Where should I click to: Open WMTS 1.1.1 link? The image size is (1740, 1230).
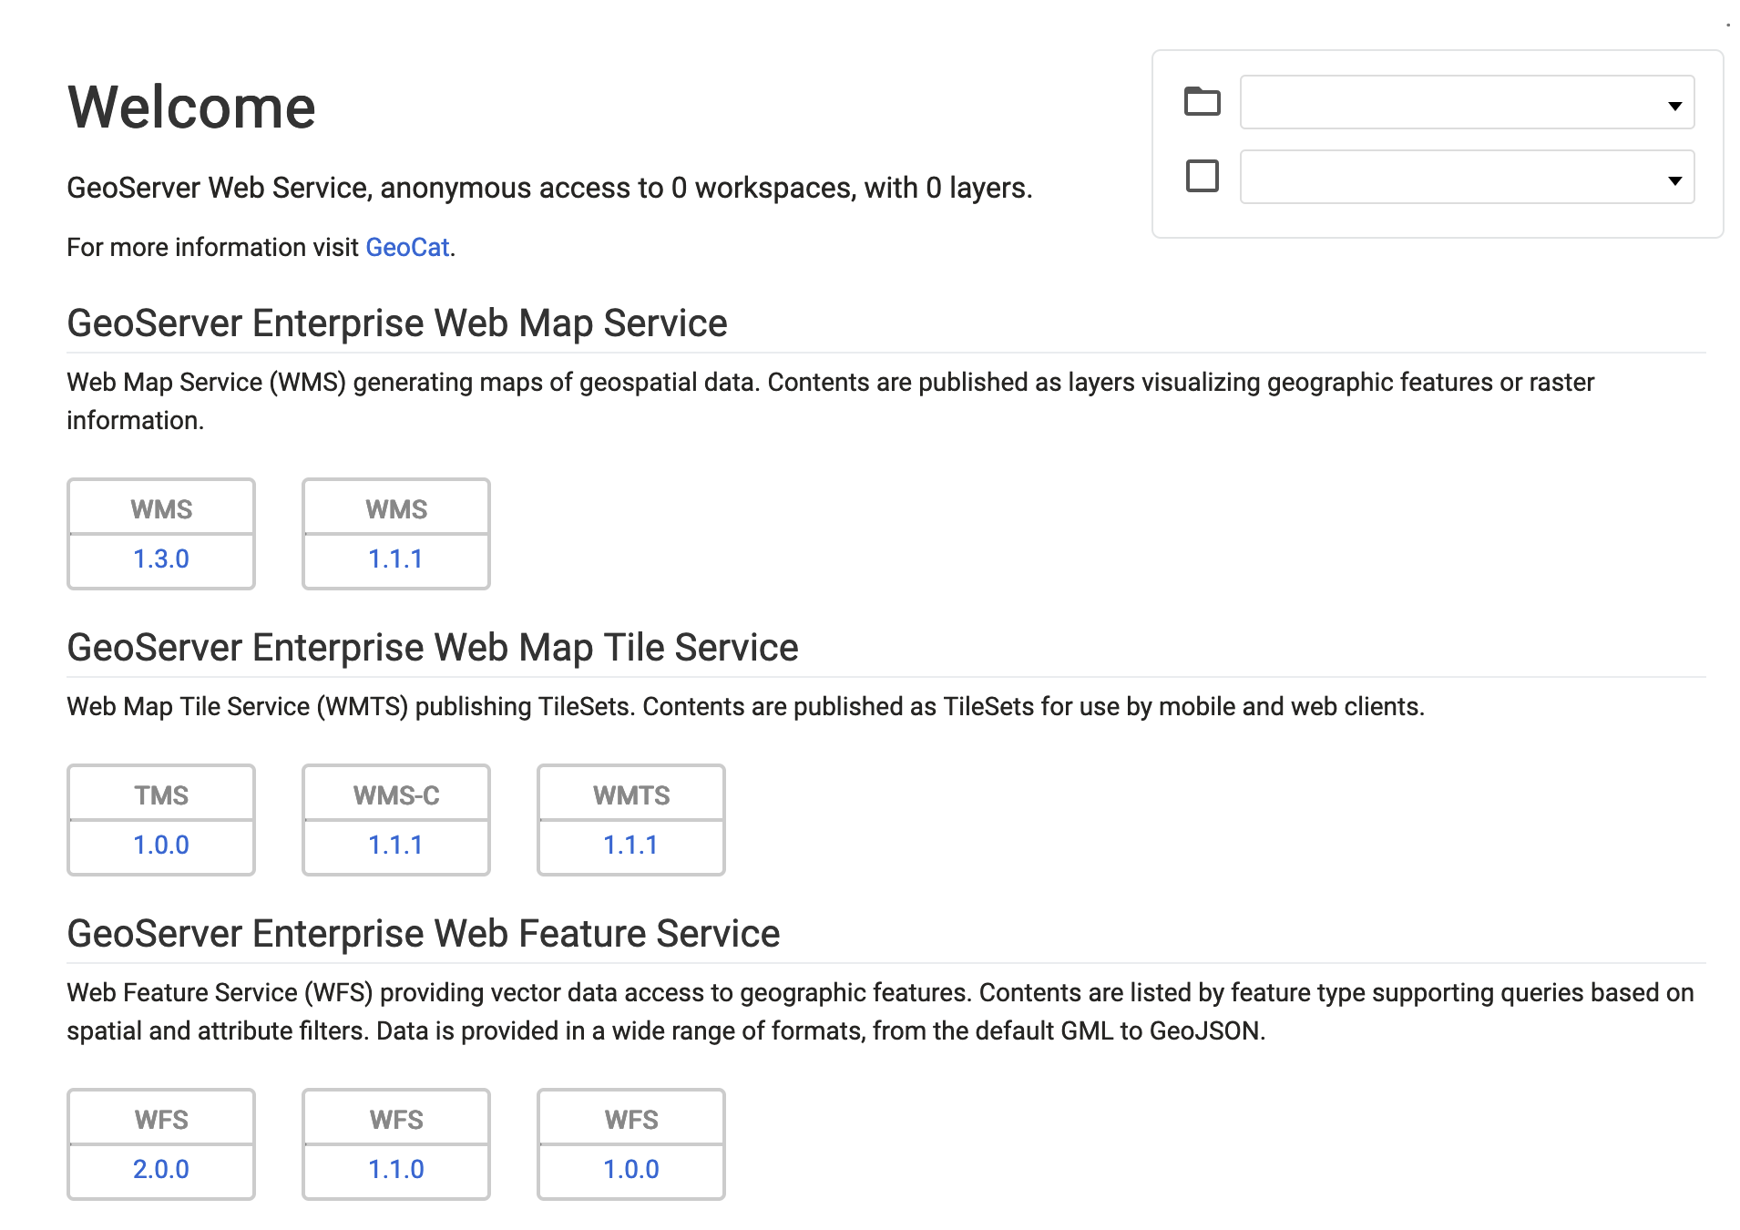point(631,845)
